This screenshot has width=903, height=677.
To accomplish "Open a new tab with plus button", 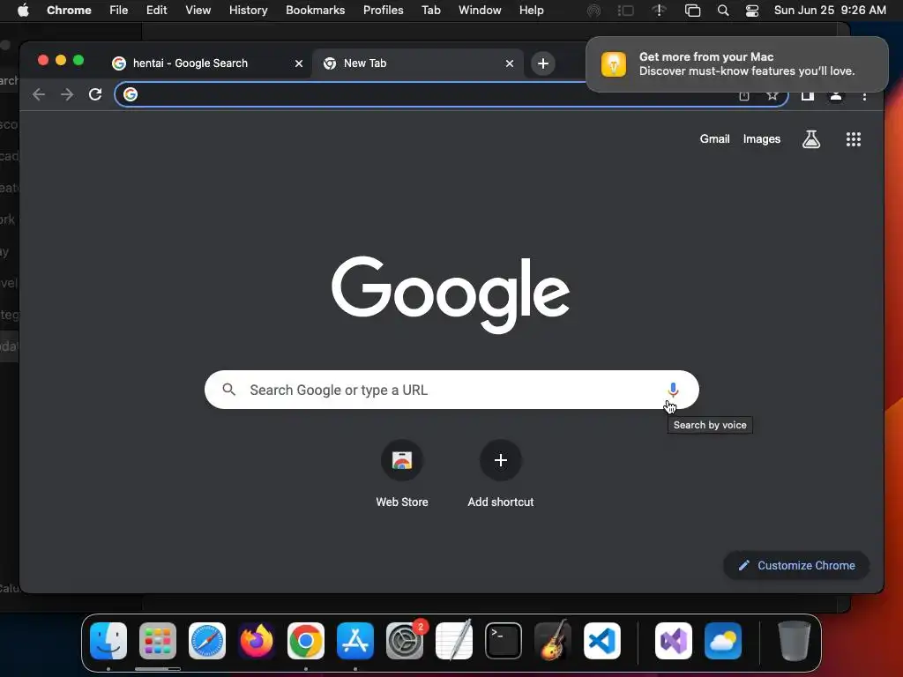I will tap(542, 63).
